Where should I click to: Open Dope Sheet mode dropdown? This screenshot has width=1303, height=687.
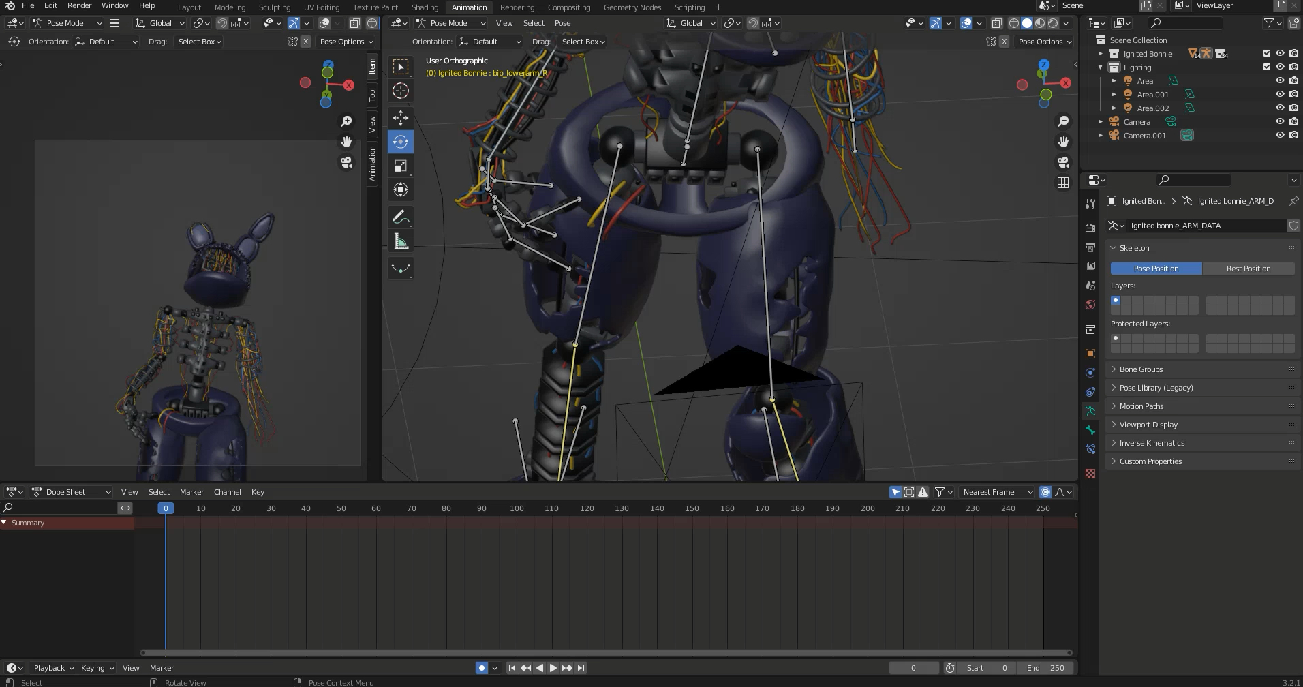click(72, 492)
